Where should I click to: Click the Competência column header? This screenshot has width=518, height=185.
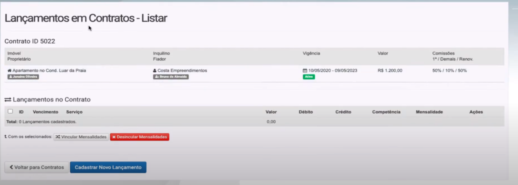click(386, 112)
